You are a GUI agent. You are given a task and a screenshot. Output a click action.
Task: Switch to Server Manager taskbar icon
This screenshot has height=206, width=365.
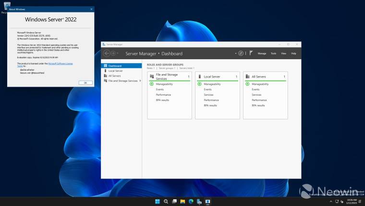point(199,201)
